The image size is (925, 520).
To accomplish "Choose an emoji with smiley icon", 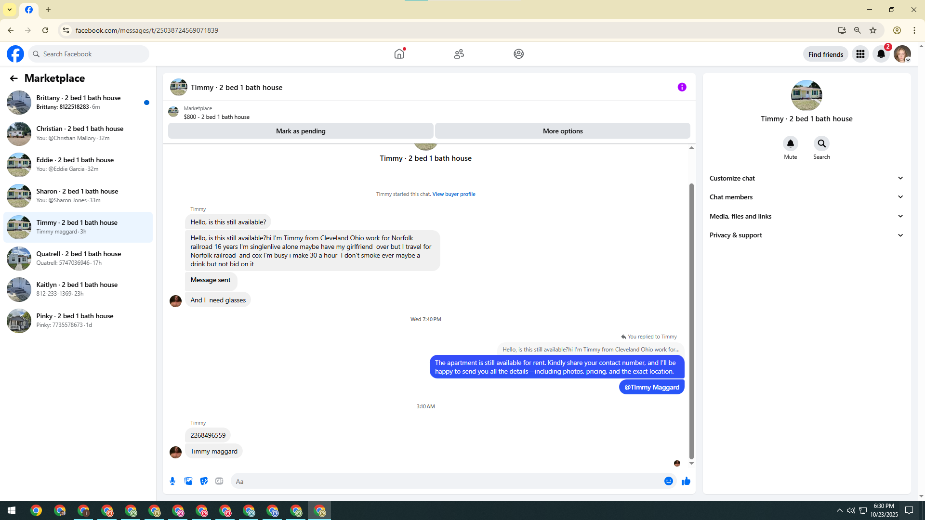I will tap(668, 481).
